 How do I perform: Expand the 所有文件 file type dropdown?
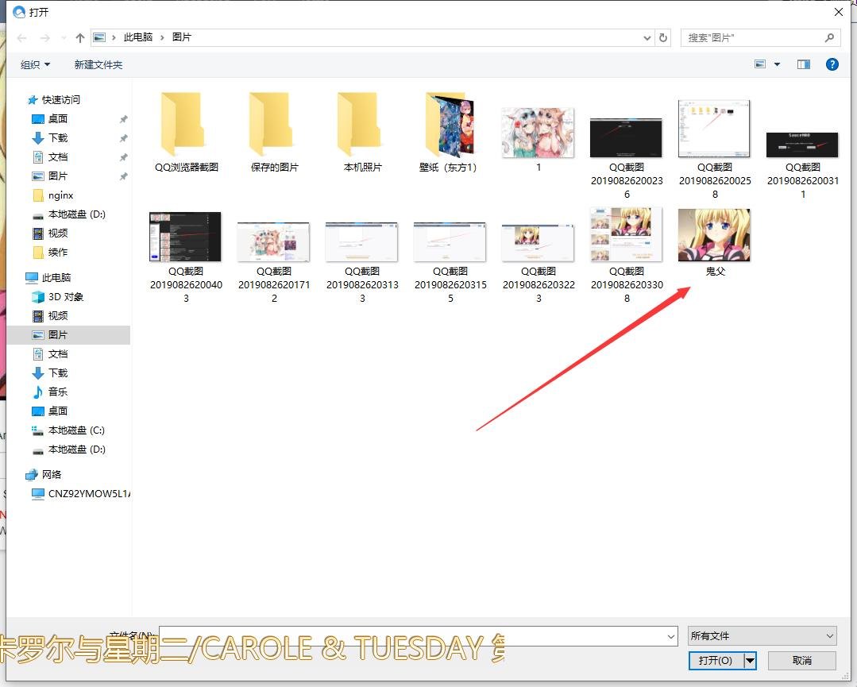[x=762, y=635]
